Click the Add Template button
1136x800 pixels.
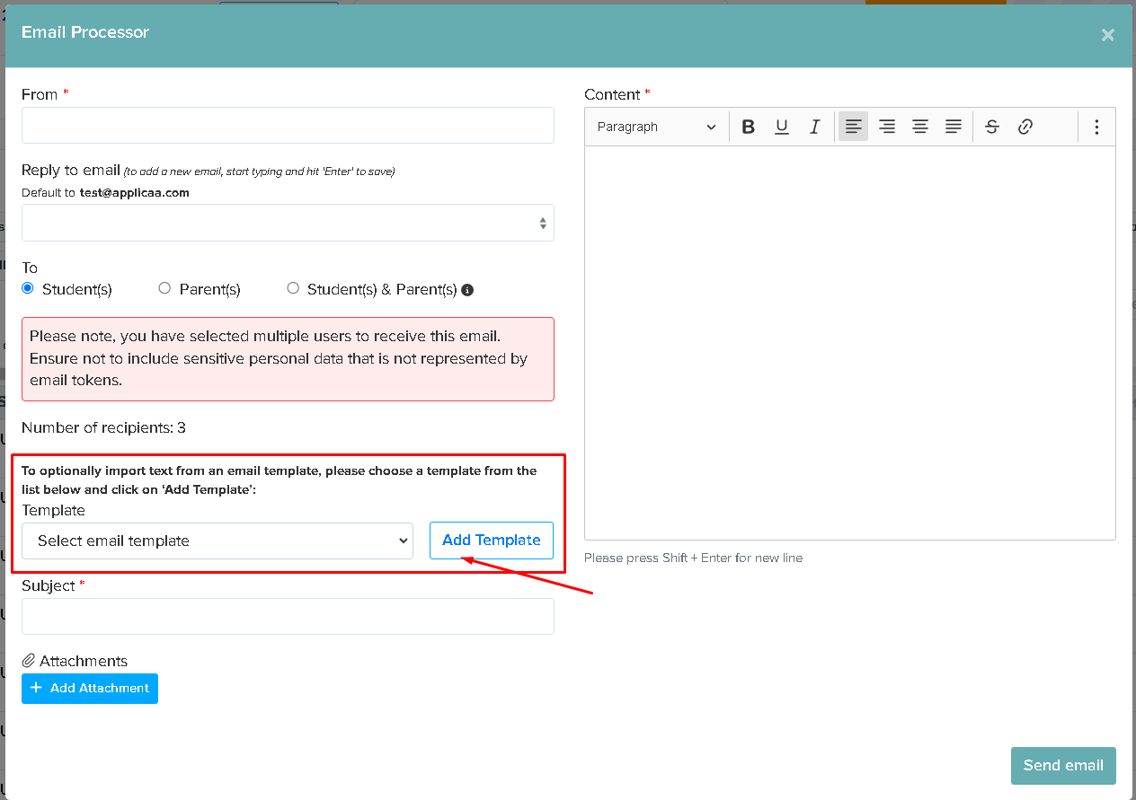(x=492, y=541)
